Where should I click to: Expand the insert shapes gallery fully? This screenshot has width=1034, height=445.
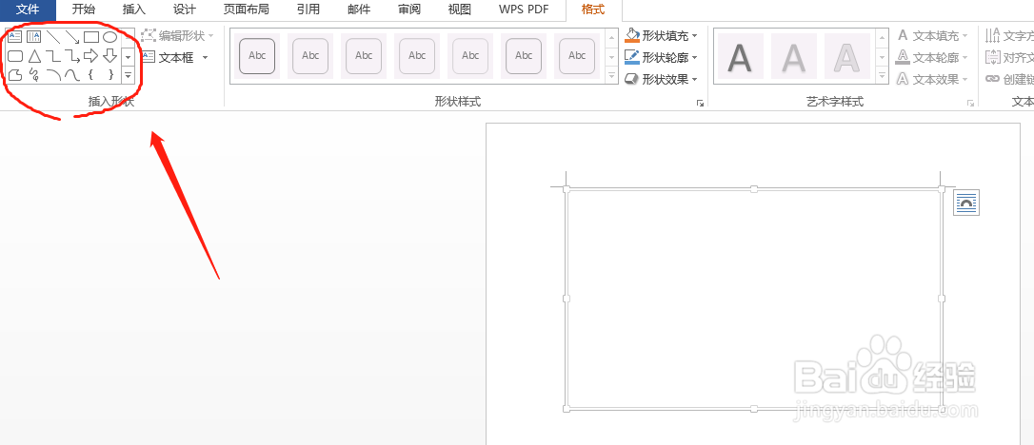[128, 76]
